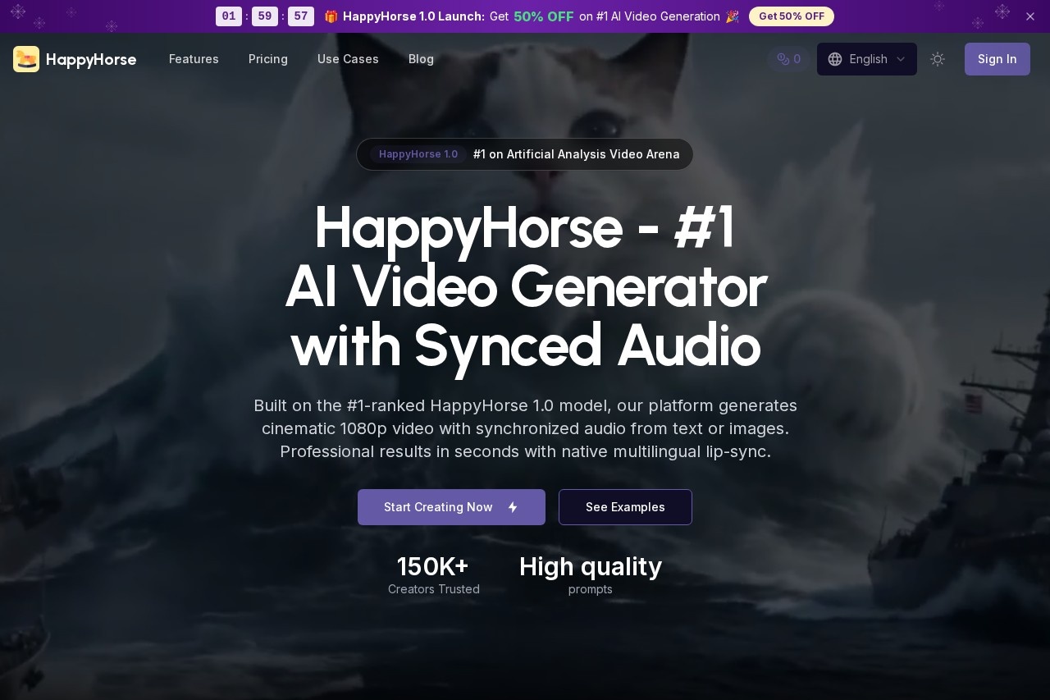Image resolution: width=1050 pixels, height=700 pixels.
Task: Open the HappyHorse home brand link
Action: tap(75, 59)
